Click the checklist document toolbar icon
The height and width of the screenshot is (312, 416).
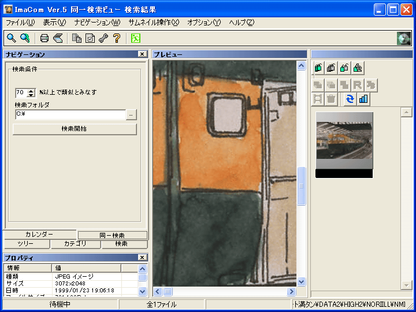(x=90, y=38)
